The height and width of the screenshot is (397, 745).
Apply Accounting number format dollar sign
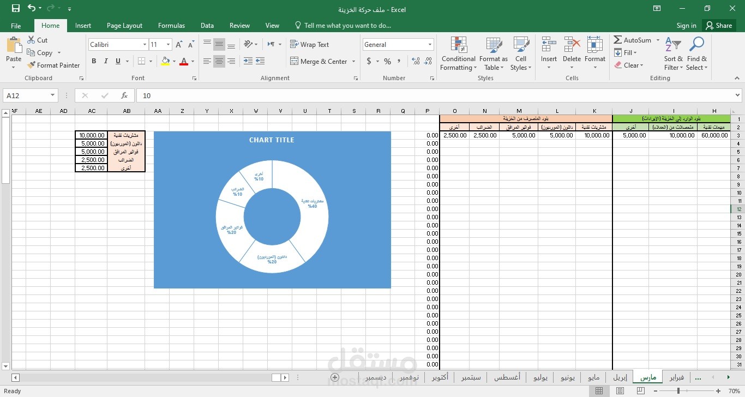point(369,61)
